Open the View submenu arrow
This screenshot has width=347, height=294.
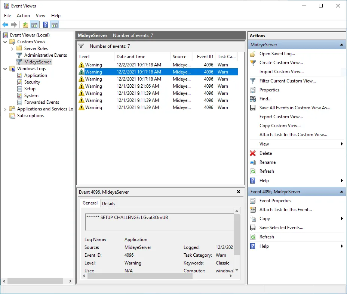[342, 144]
